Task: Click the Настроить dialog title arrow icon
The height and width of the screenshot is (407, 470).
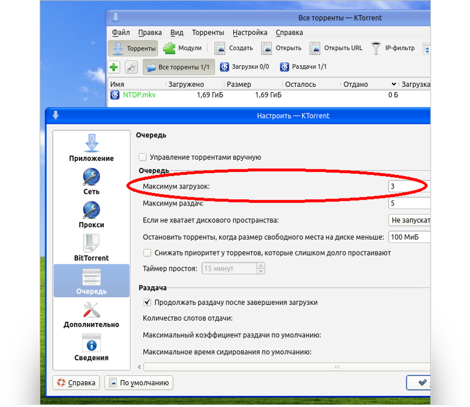Action: point(56,115)
